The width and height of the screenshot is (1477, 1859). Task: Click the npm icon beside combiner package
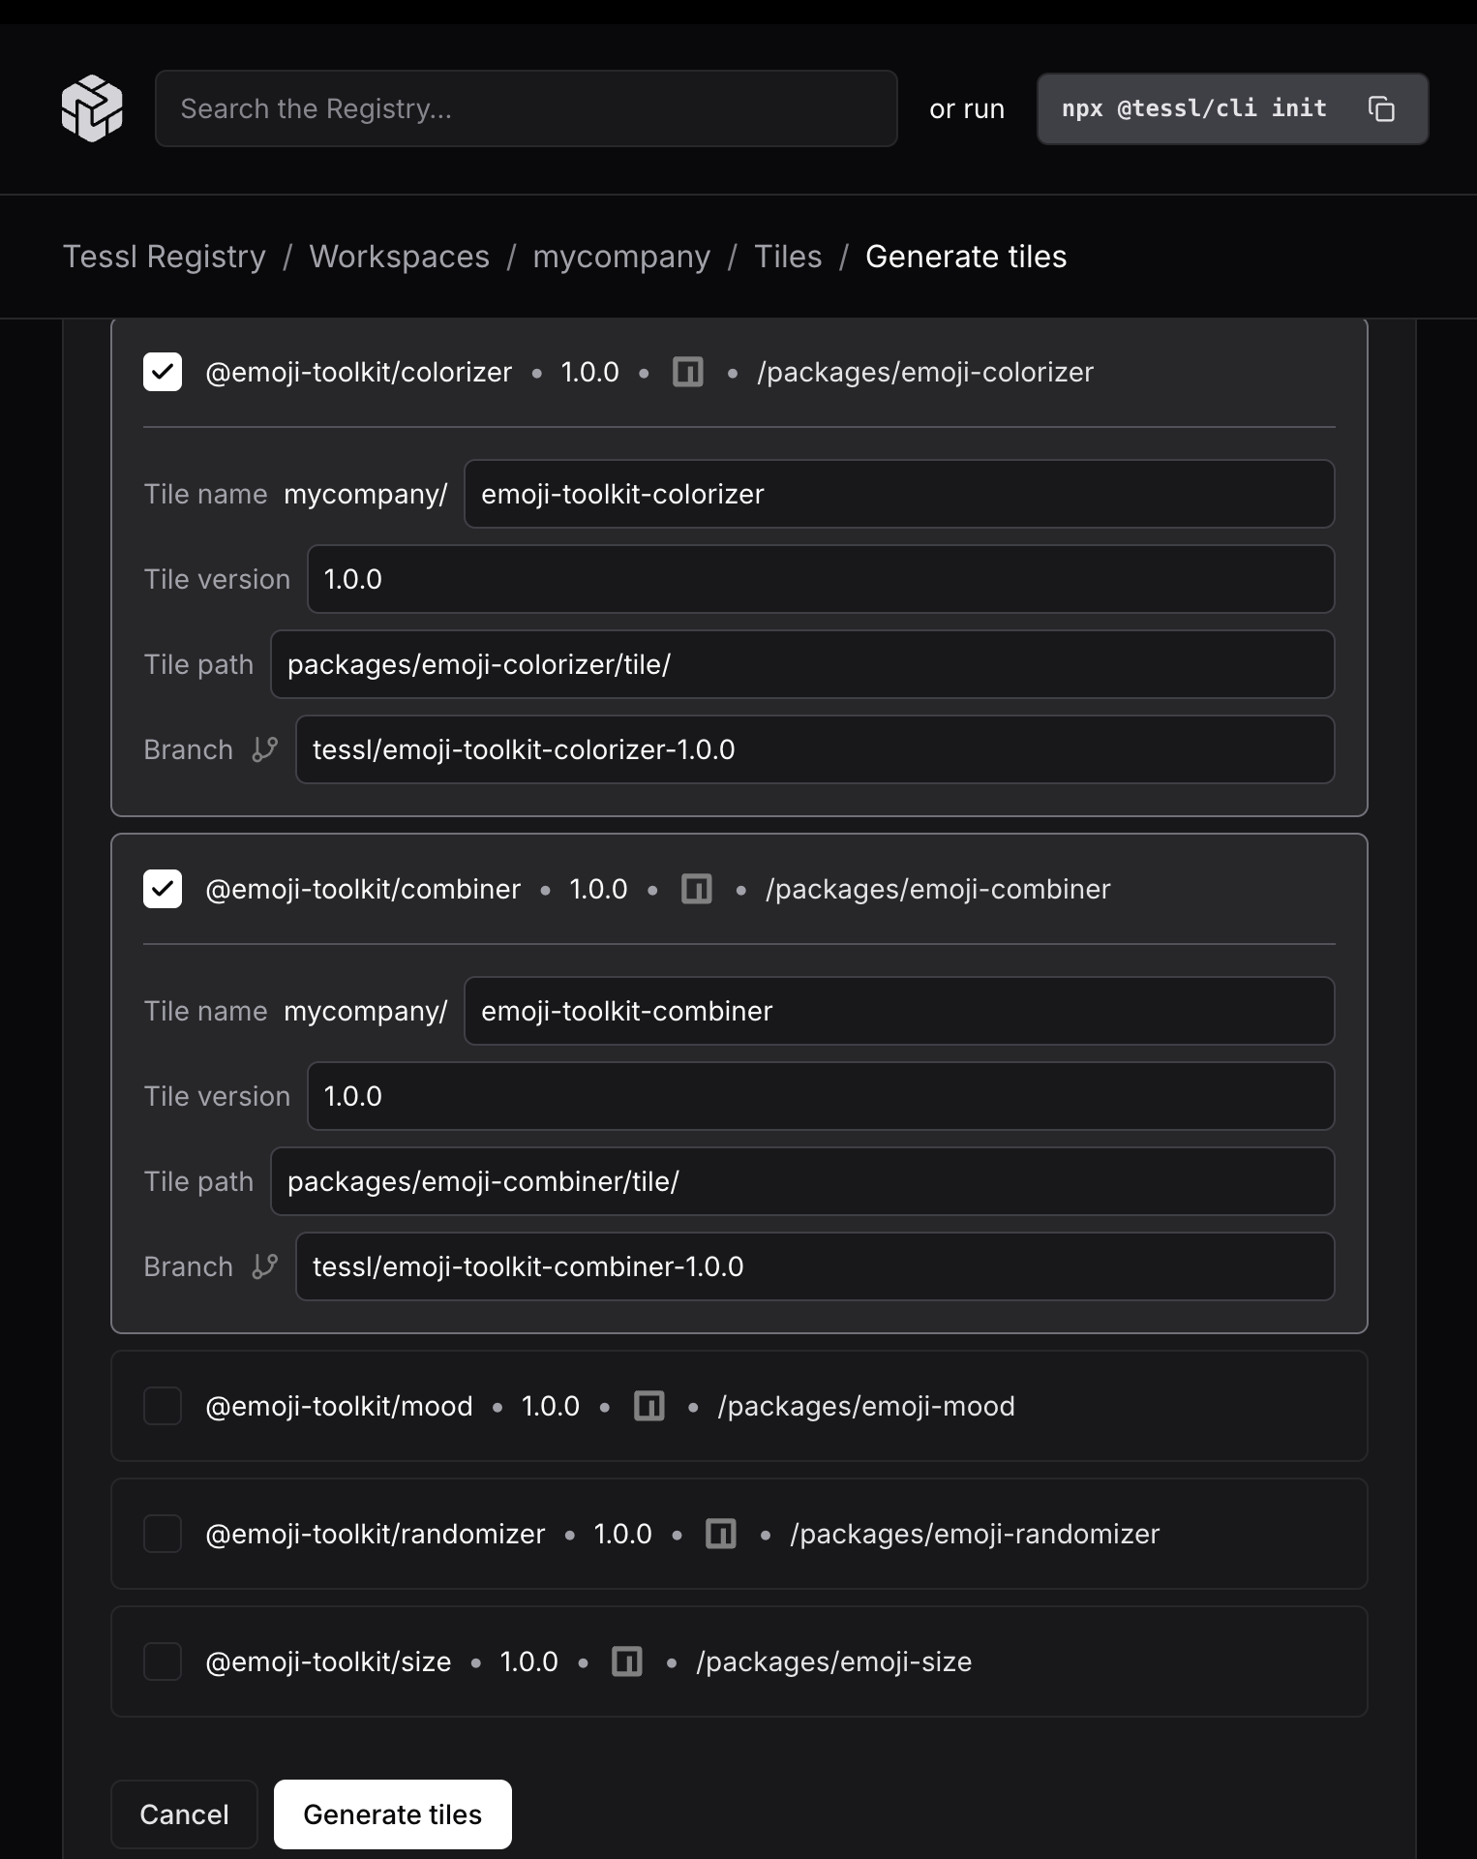pyautogui.click(x=696, y=889)
